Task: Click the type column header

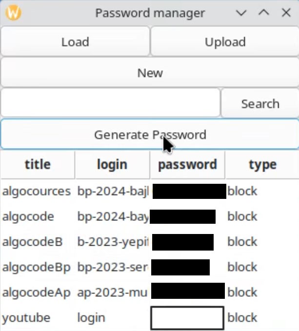Action: pyautogui.click(x=262, y=165)
